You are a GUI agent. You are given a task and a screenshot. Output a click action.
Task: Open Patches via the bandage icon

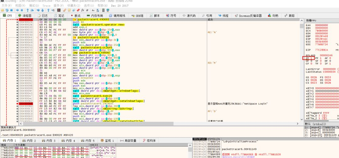point(65,10)
